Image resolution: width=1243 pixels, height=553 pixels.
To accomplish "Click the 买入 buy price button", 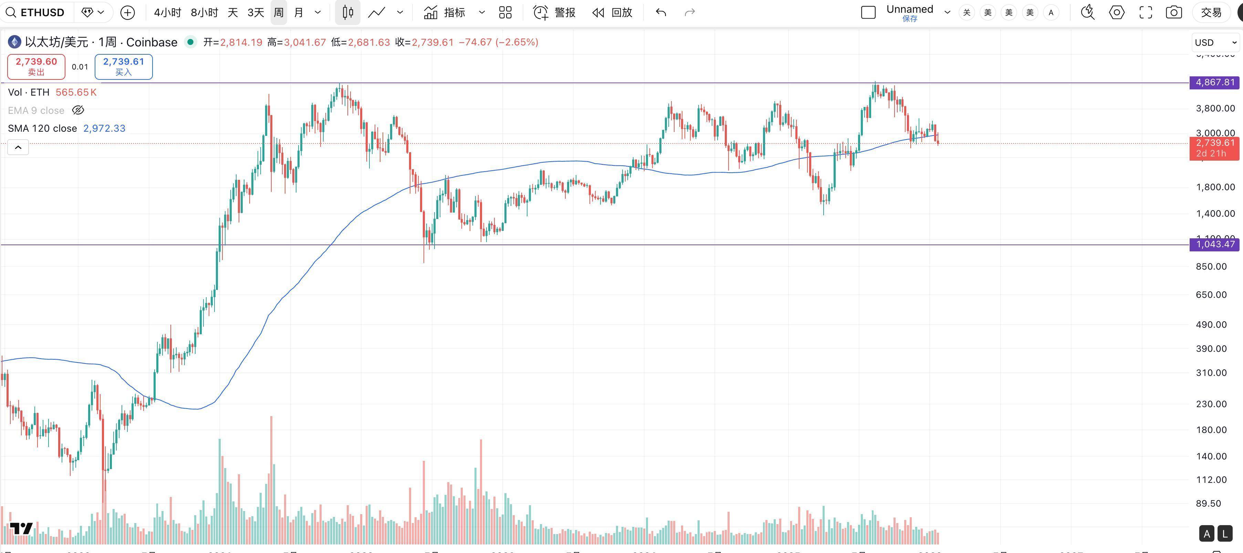I will pyautogui.click(x=124, y=66).
